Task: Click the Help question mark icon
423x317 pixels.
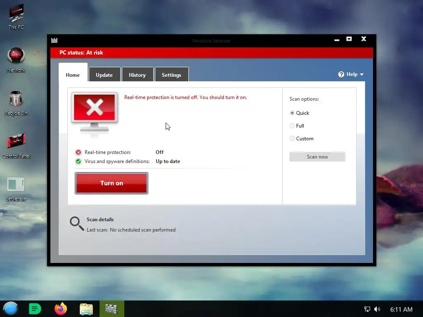Action: pos(341,74)
